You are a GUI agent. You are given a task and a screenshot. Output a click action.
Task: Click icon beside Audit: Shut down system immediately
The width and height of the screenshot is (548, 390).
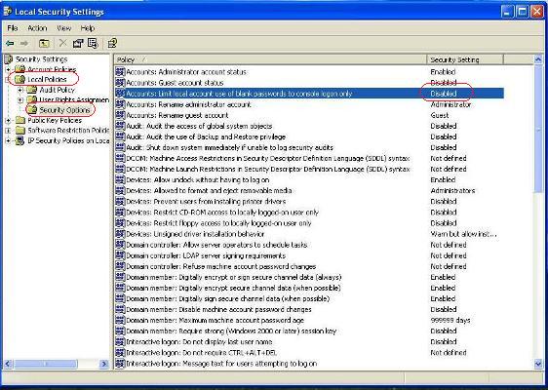click(x=120, y=147)
